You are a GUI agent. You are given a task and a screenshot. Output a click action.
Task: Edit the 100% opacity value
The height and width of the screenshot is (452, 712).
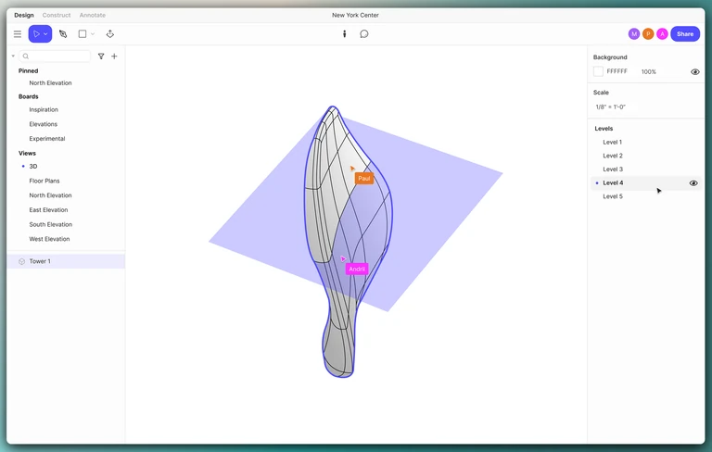(648, 71)
